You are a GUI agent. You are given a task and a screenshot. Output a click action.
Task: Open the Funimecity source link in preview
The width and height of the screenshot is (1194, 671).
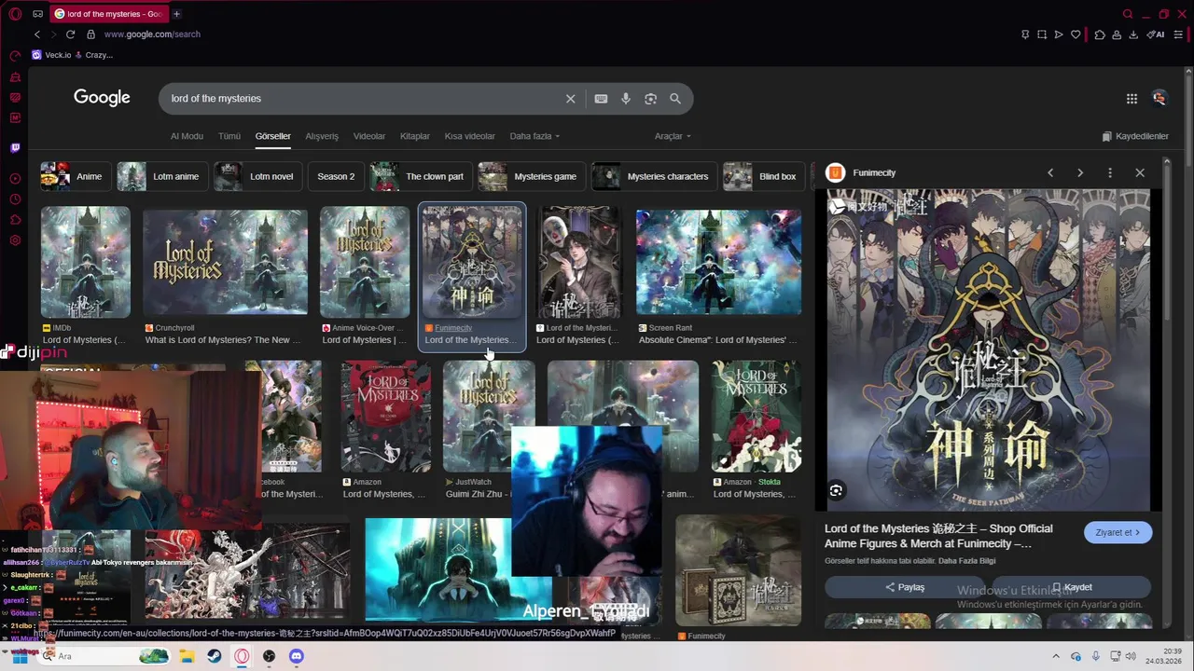click(x=874, y=172)
